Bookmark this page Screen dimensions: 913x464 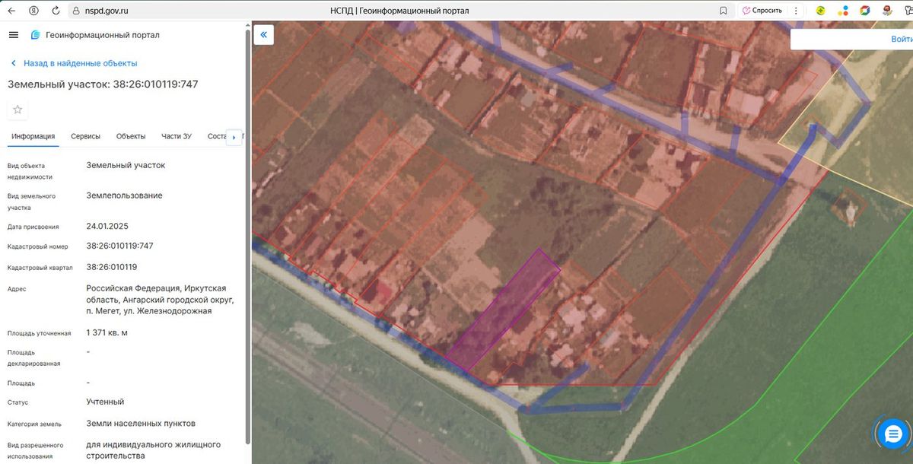[723, 11]
